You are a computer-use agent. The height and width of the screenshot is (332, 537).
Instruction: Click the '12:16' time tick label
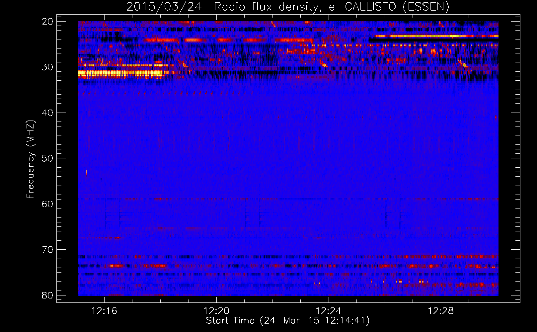[105, 311]
